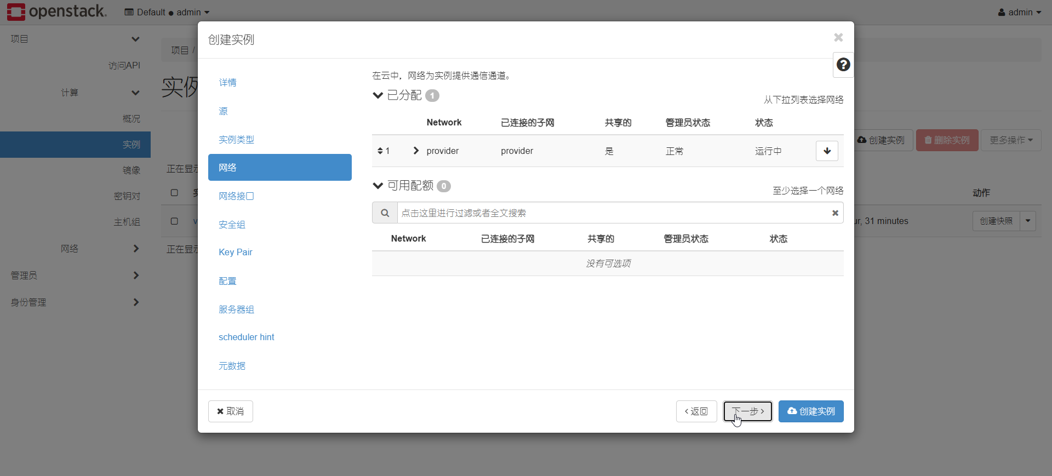Viewport: 1052px width, 476px height.
Task: Collapse the 可用配额 section
Action: point(378,186)
